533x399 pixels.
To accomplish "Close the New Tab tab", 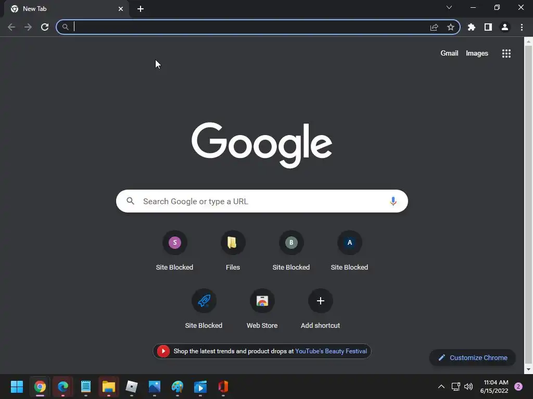I will pos(121,9).
